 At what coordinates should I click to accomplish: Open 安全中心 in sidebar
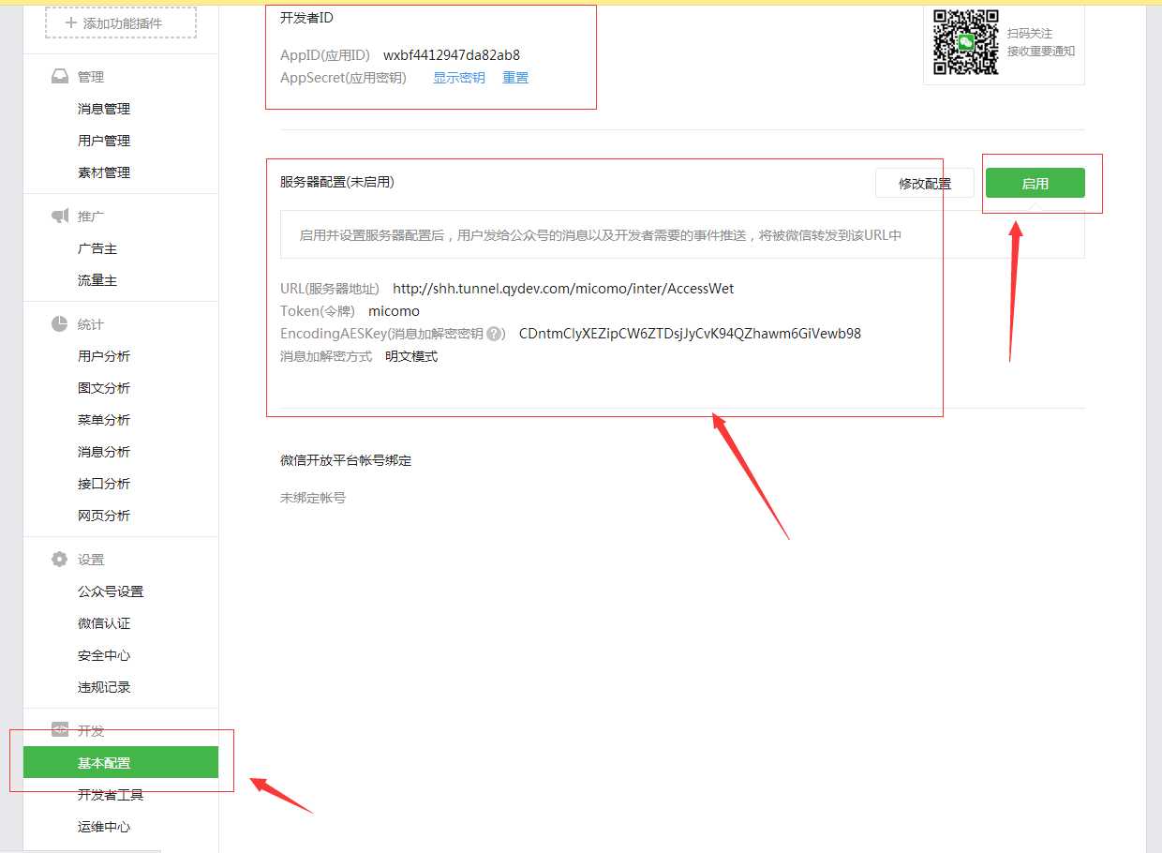pos(104,655)
